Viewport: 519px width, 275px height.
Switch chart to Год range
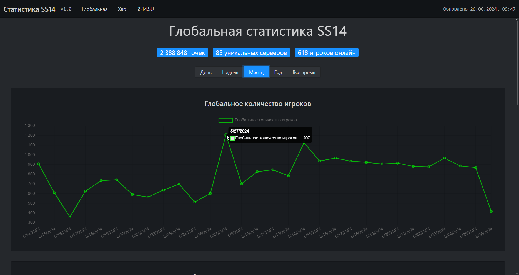pos(278,72)
